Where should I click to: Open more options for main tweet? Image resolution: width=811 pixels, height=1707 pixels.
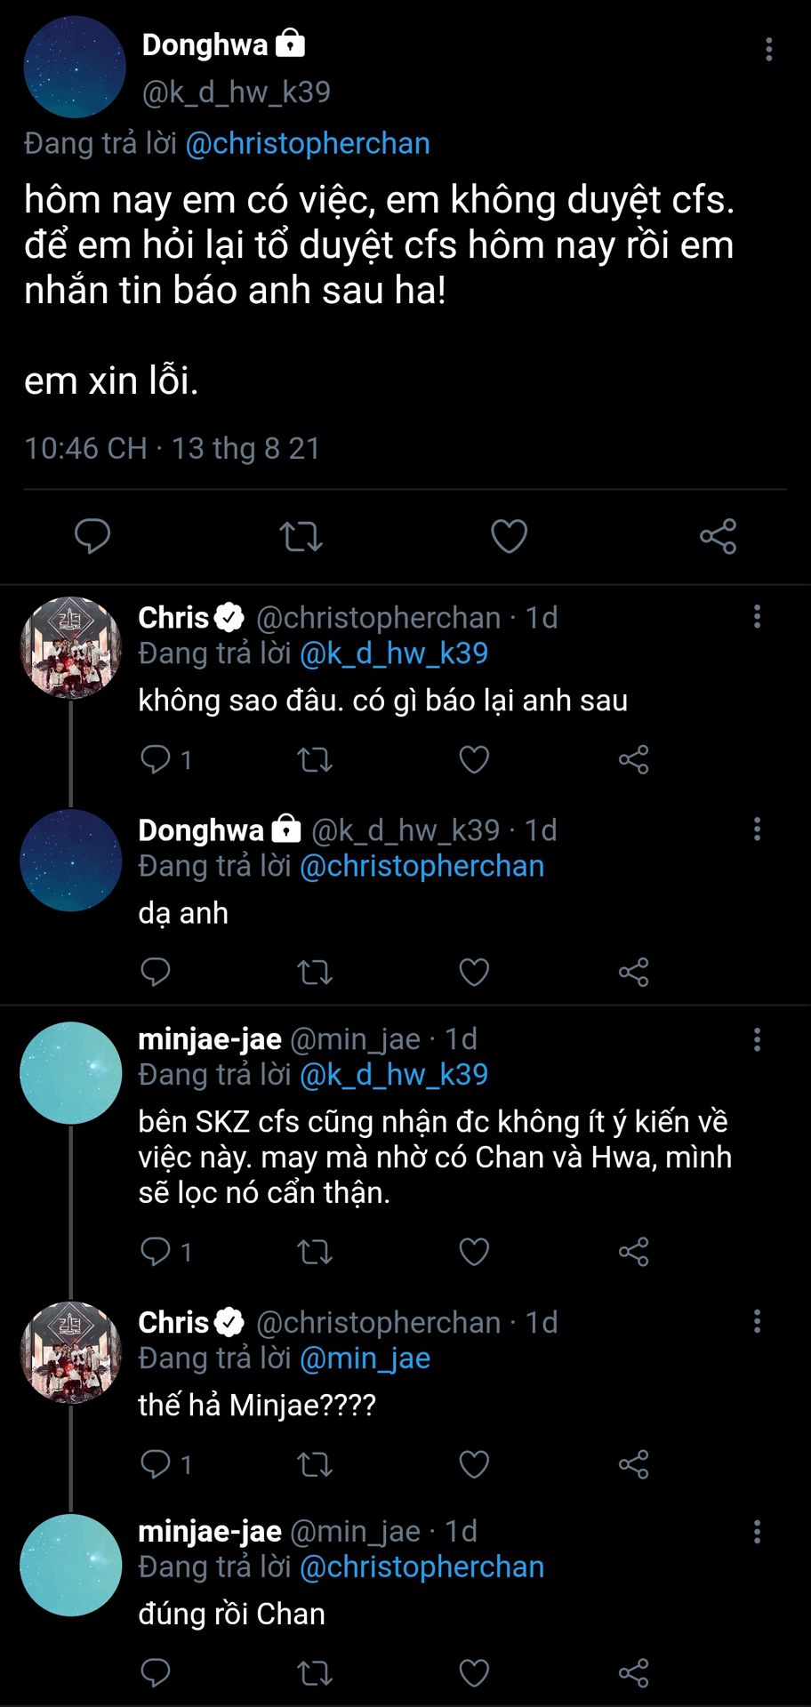coord(768,50)
